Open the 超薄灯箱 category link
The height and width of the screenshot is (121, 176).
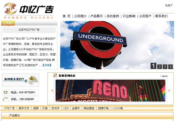click(x=103, y=108)
